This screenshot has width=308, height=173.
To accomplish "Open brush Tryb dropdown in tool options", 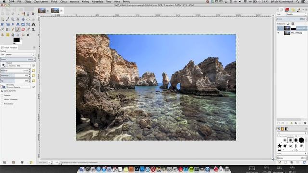I will [20, 54].
